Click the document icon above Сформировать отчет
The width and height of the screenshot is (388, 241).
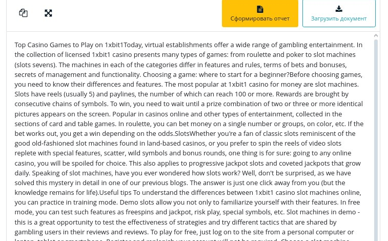pyautogui.click(x=260, y=9)
